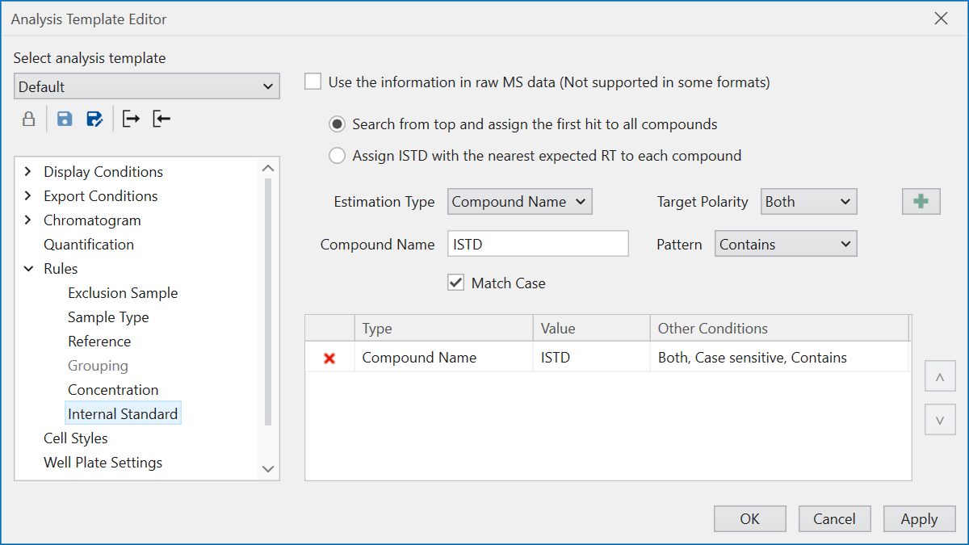Click the save template icon
This screenshot has height=545, width=969.
tap(65, 119)
